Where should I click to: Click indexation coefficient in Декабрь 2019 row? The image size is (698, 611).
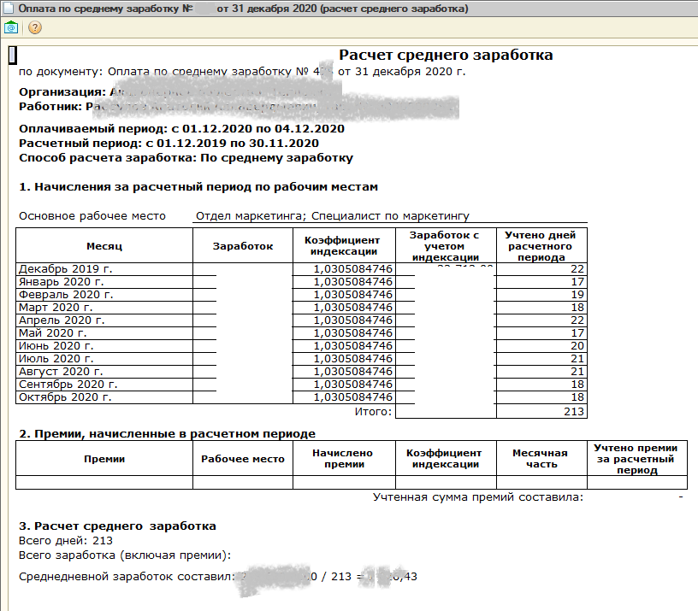[x=344, y=269]
